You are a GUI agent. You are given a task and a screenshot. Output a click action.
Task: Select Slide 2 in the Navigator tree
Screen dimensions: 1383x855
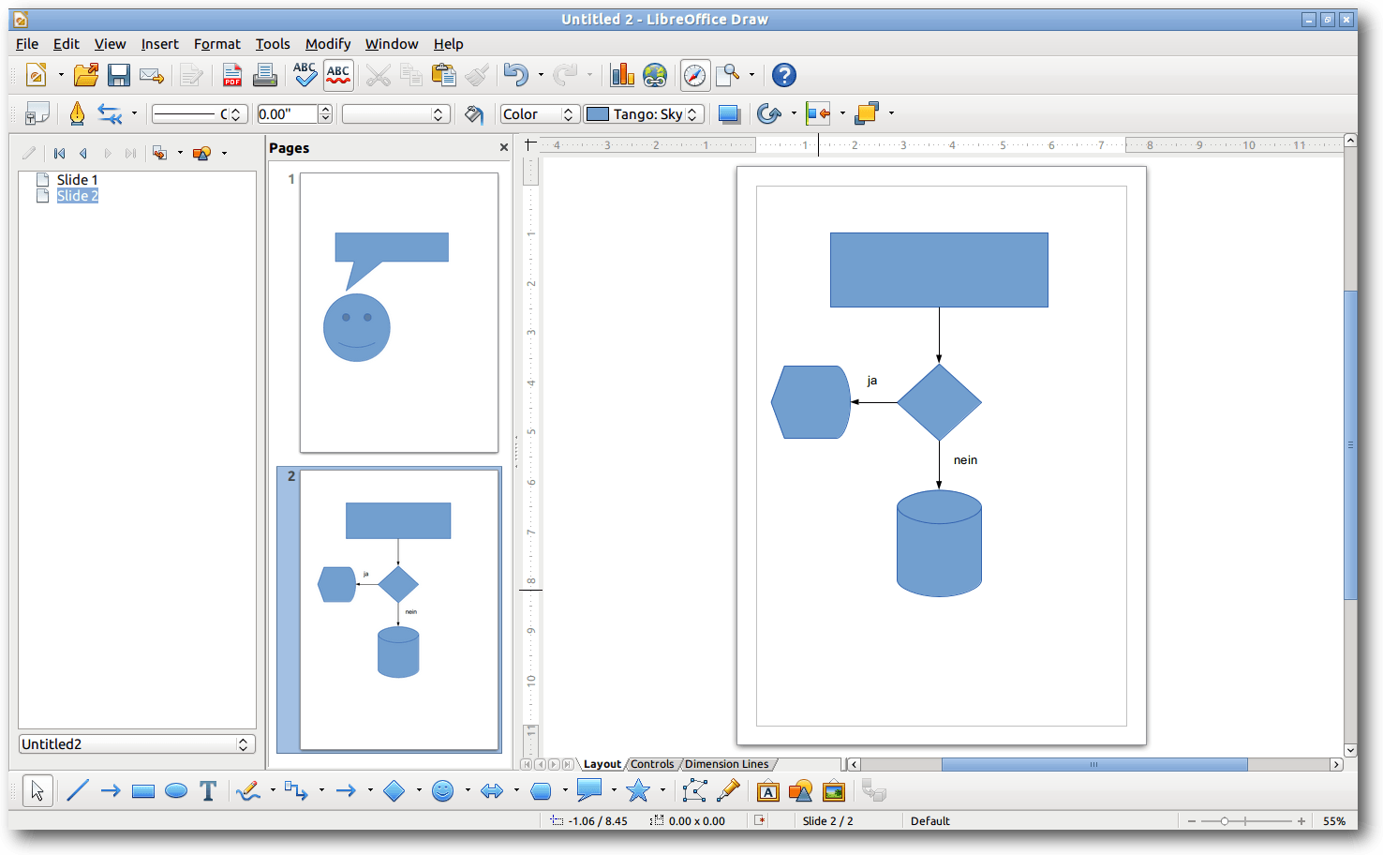tap(77, 195)
